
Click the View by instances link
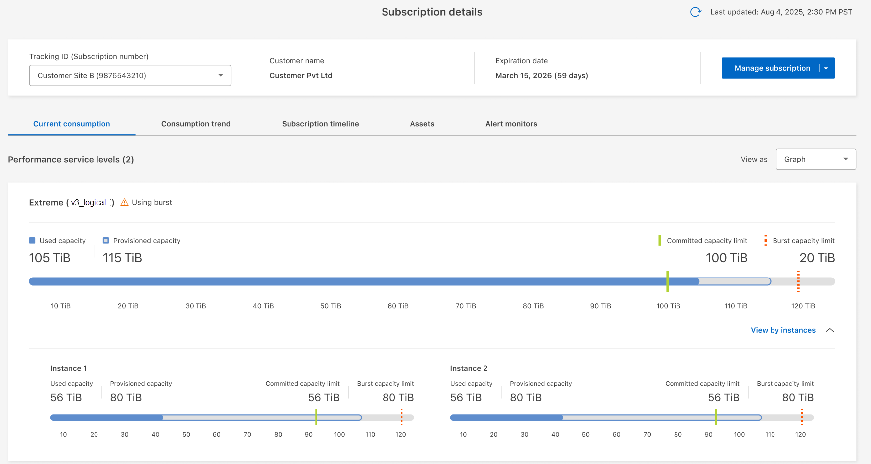pos(783,330)
